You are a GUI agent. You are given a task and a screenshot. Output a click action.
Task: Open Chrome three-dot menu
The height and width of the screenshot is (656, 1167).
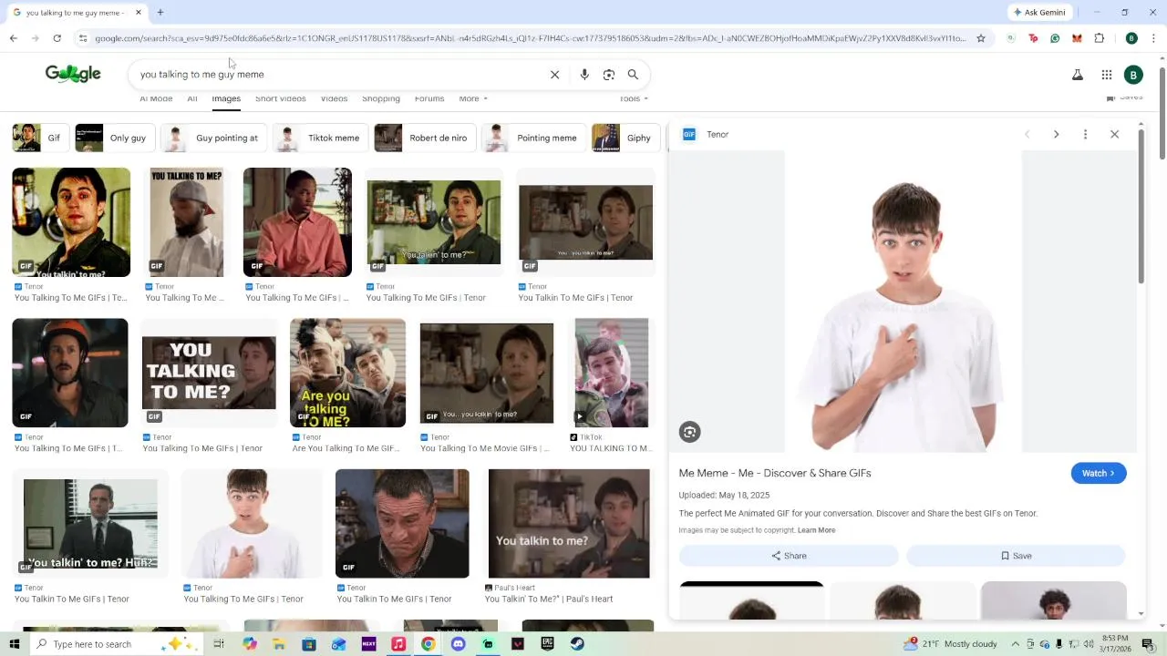(x=1154, y=38)
